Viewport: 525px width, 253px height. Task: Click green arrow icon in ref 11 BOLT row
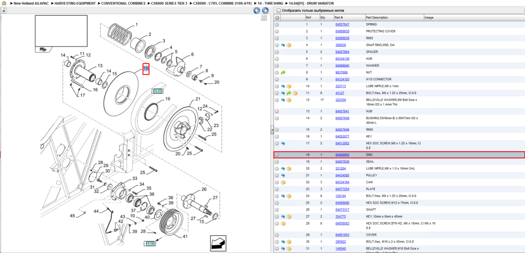[x=289, y=93]
